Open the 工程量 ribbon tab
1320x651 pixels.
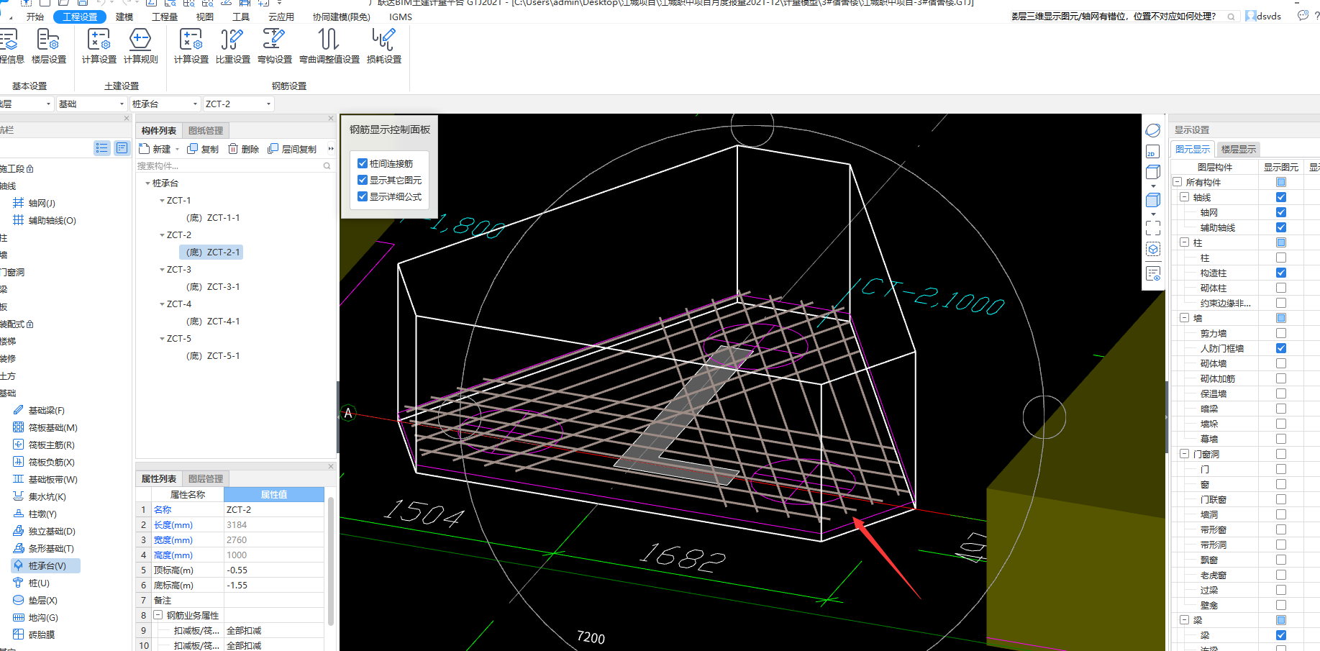(x=165, y=17)
